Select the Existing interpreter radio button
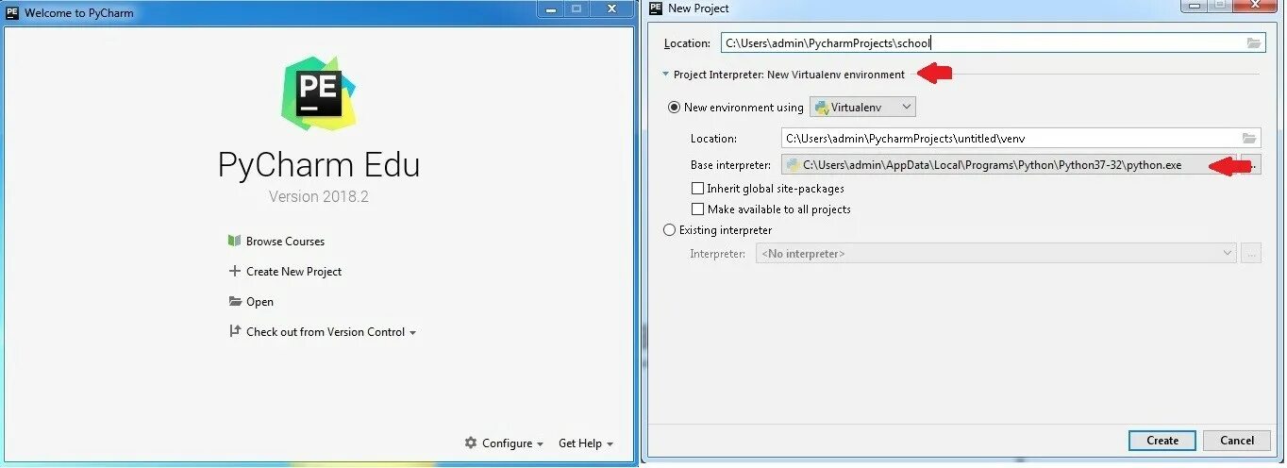This screenshot has height=468, width=1287. point(670,230)
